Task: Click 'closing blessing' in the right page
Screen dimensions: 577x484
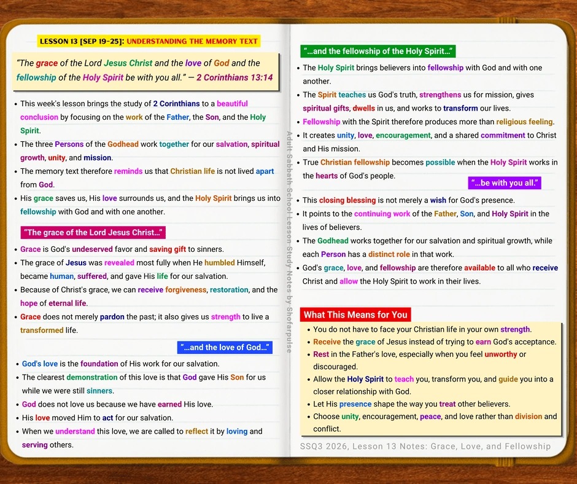Action: 347,200
